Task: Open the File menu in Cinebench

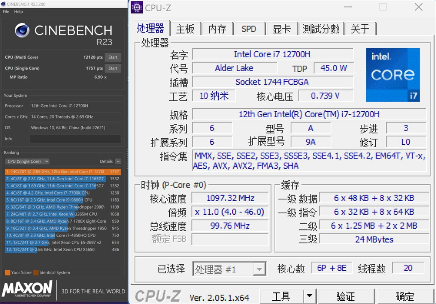Action: pos(5,12)
